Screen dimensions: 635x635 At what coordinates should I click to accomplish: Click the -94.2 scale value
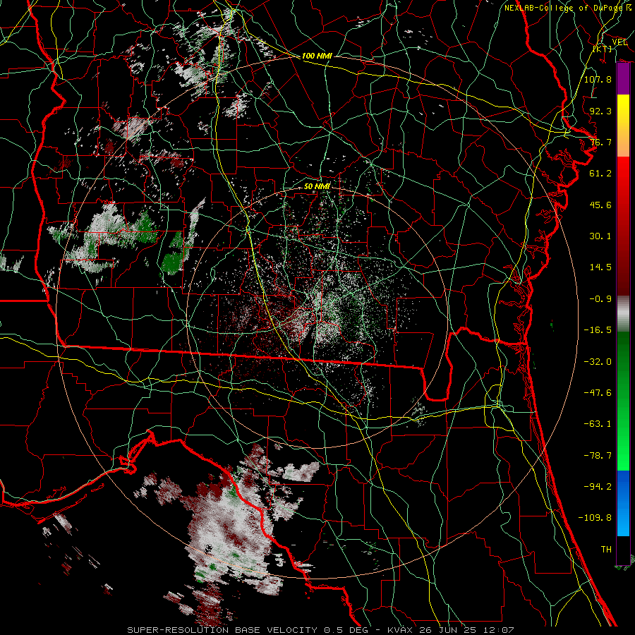pos(598,487)
